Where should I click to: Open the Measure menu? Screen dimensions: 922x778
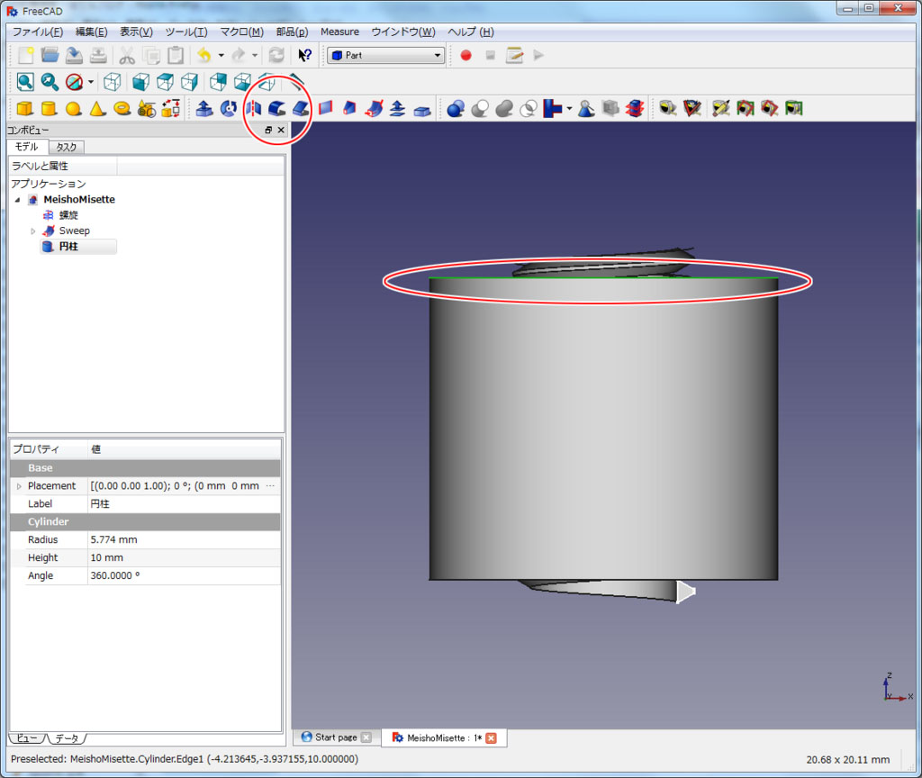point(339,32)
